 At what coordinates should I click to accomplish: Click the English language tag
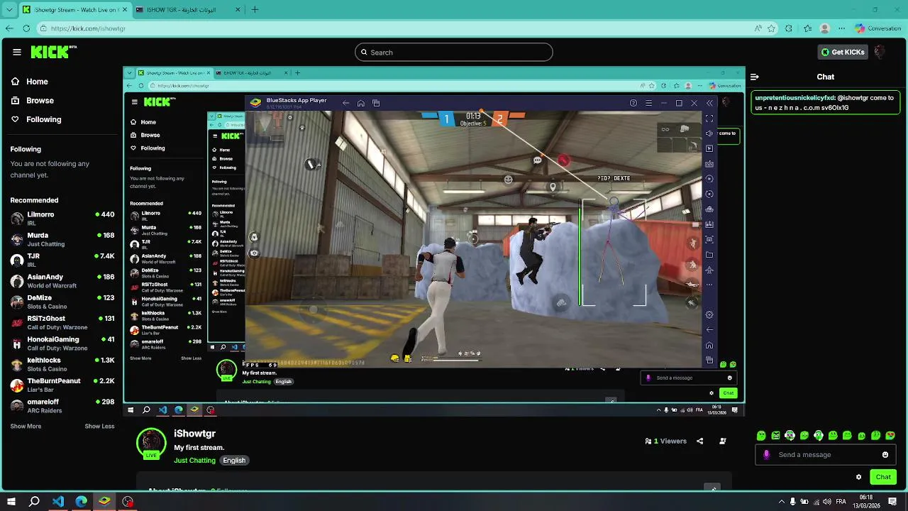[234, 461]
